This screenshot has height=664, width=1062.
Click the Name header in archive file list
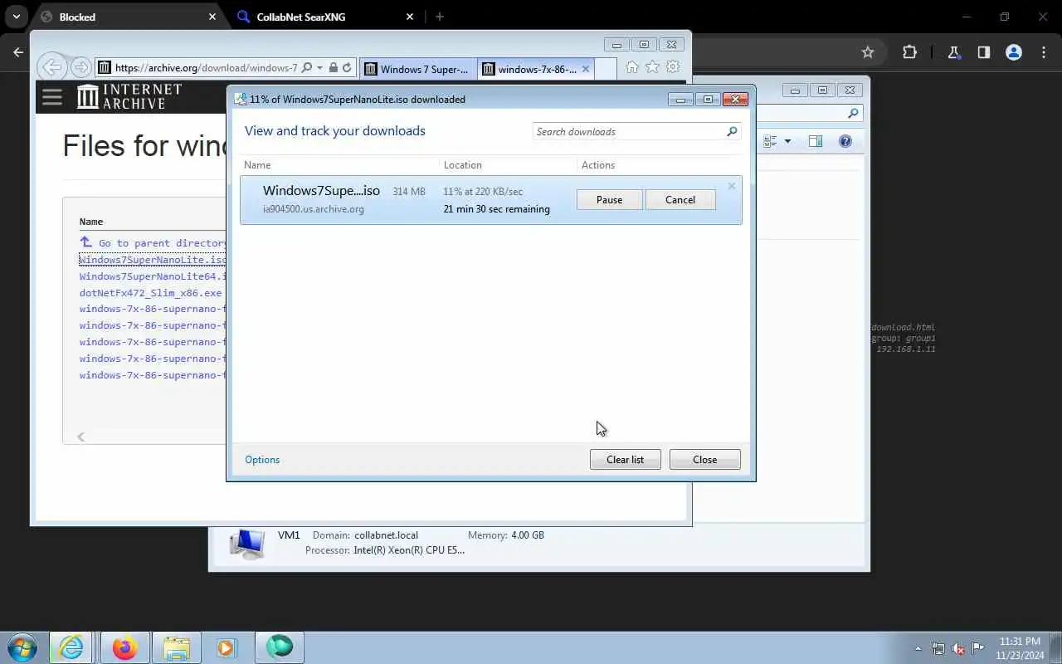click(x=91, y=222)
